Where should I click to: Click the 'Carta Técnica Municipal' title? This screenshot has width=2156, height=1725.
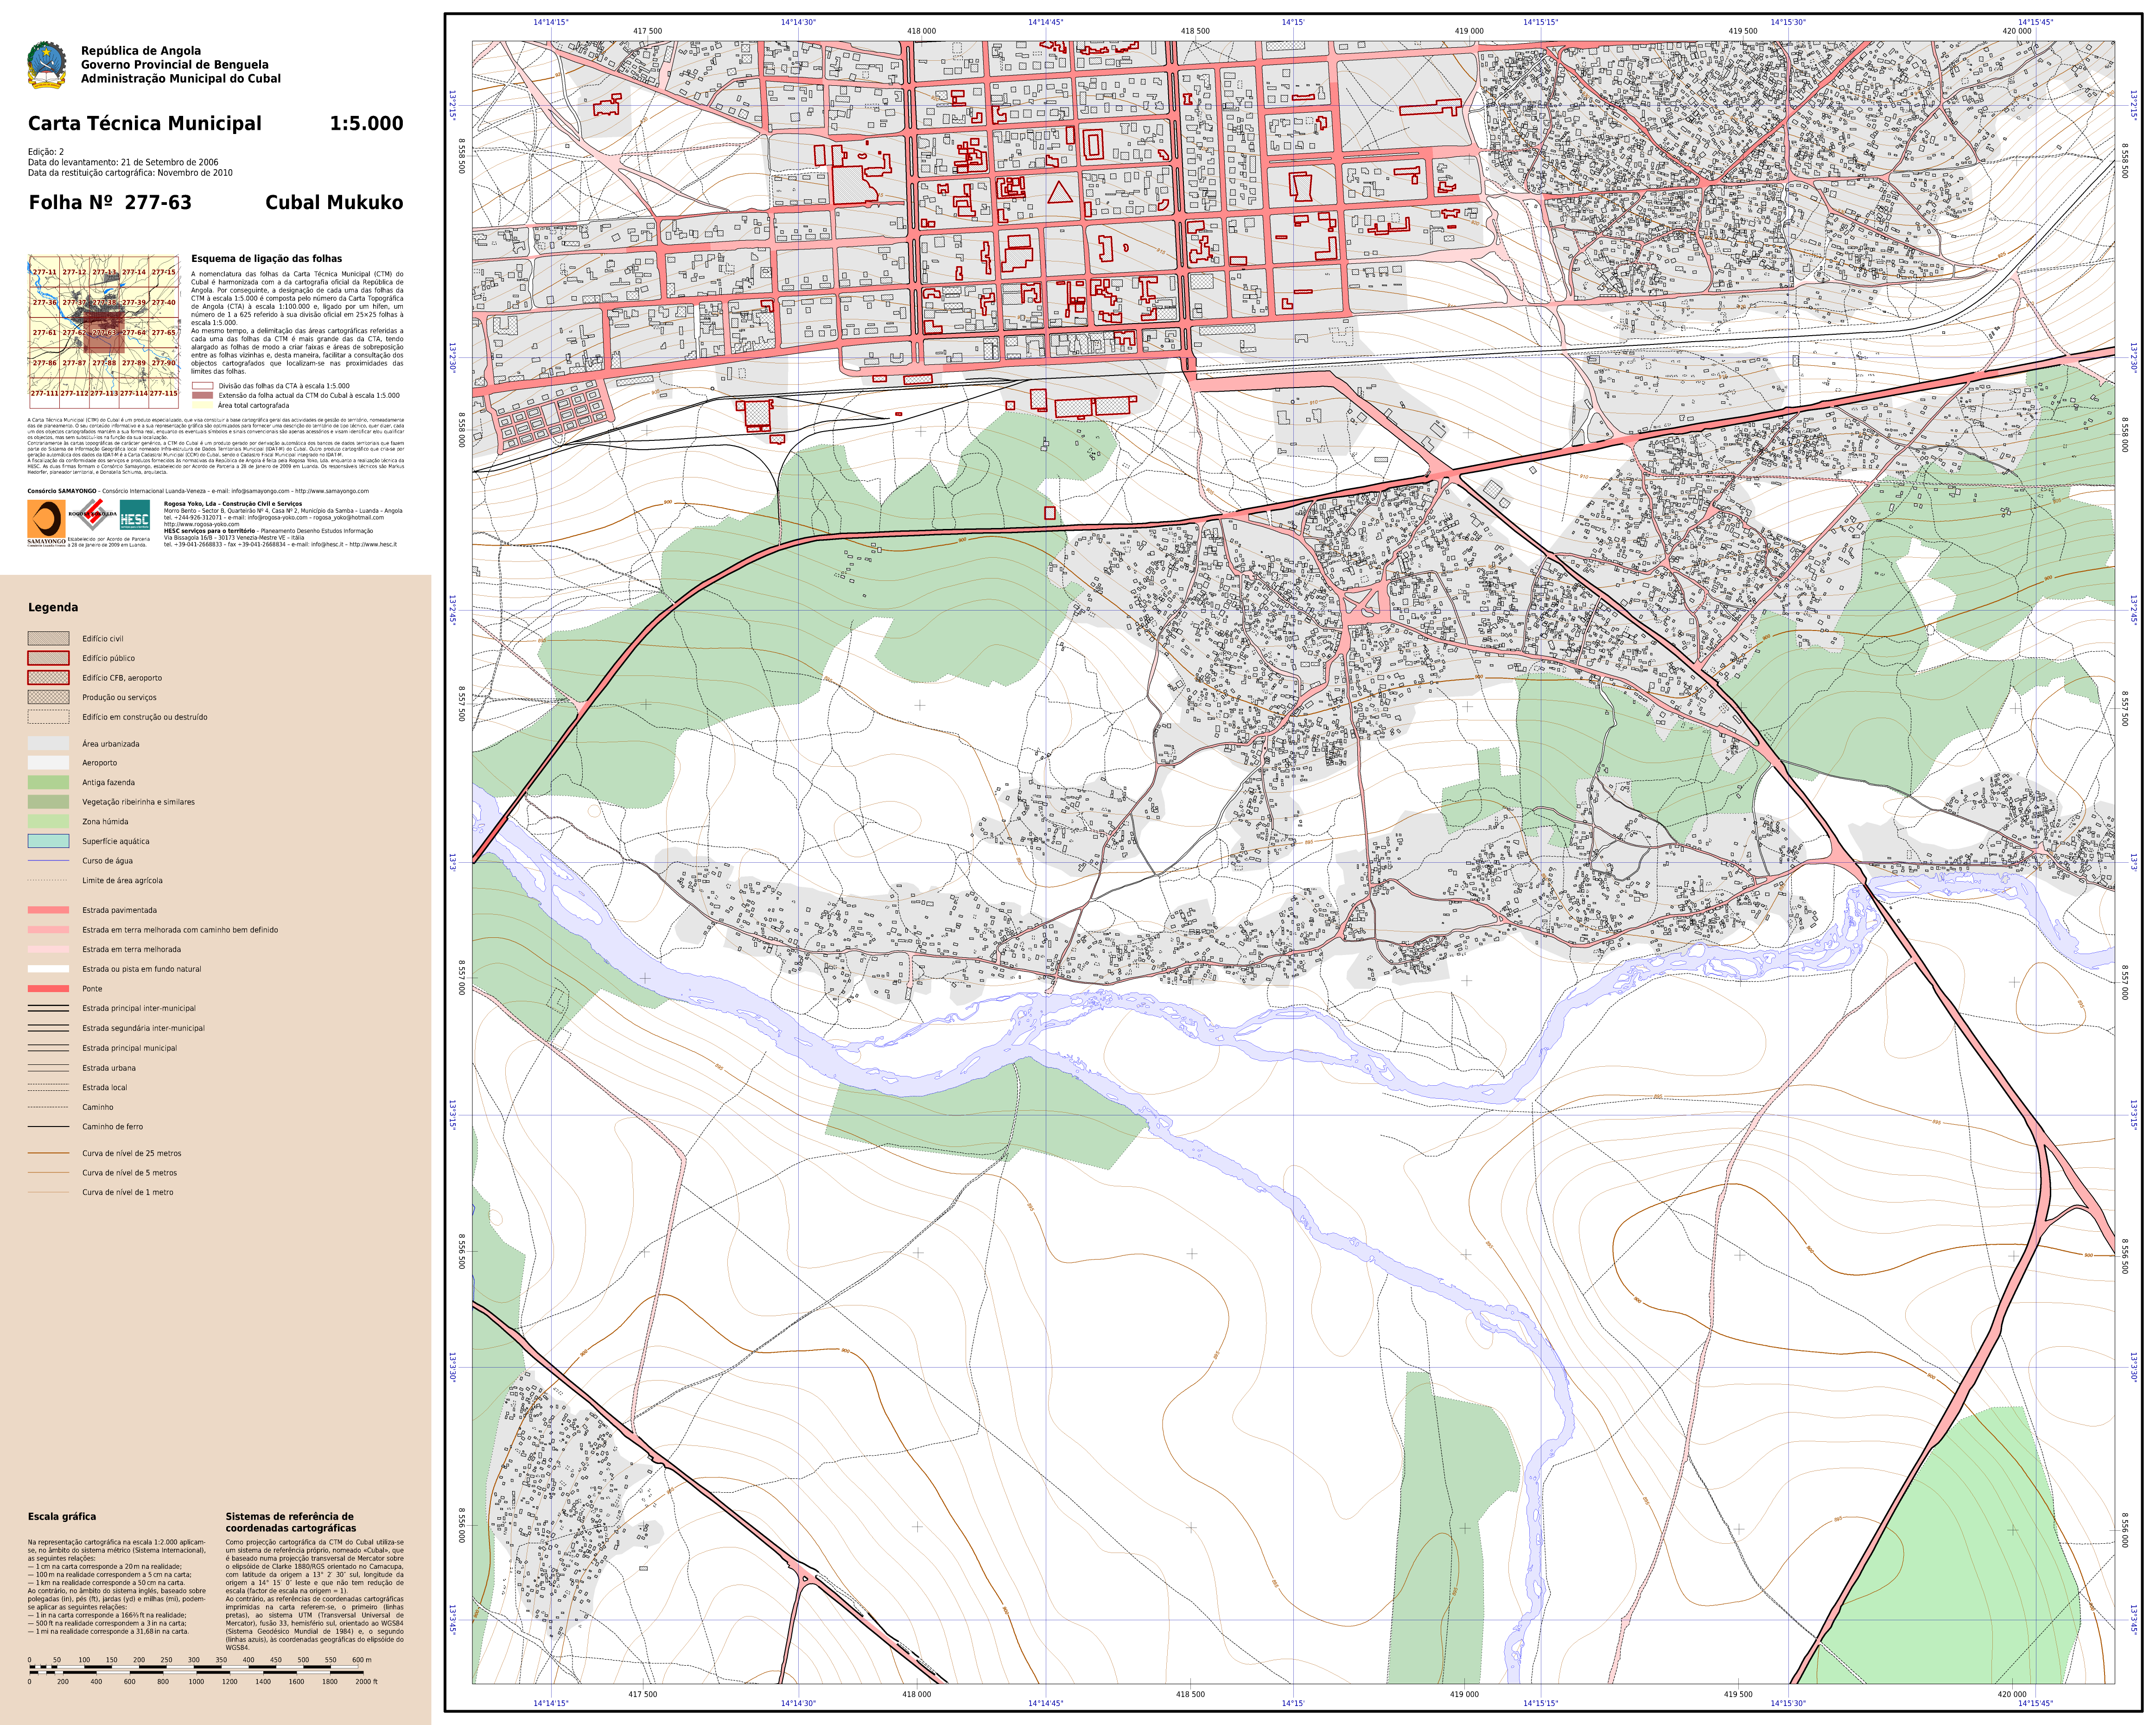click(144, 123)
